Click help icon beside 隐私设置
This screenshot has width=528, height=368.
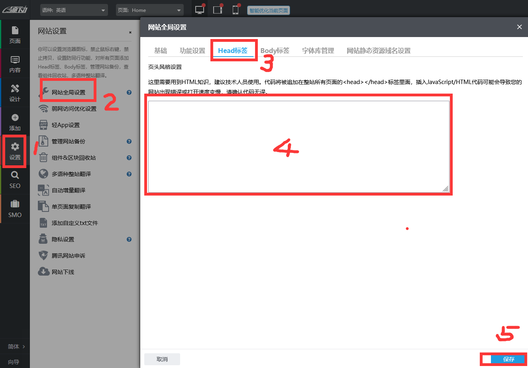[x=129, y=239]
